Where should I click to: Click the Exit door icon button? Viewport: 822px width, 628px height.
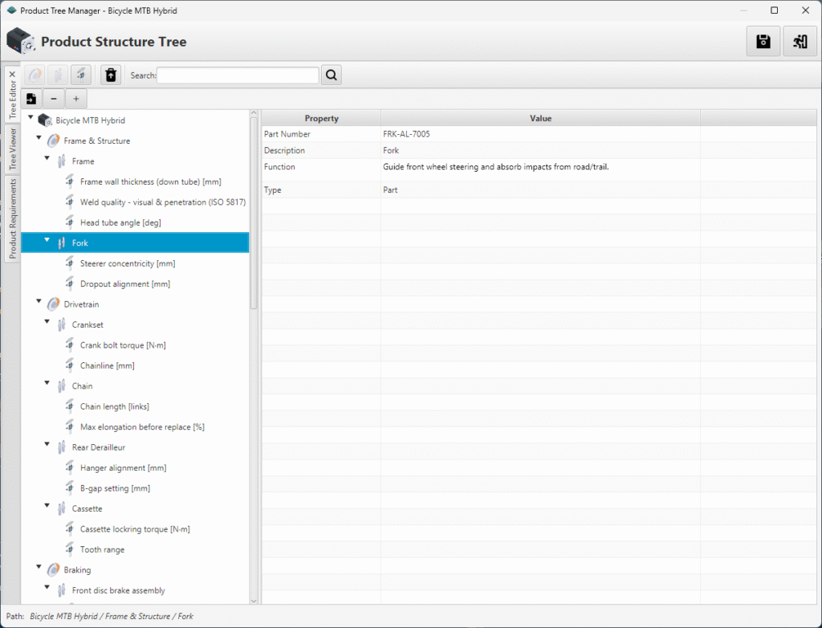coord(800,42)
